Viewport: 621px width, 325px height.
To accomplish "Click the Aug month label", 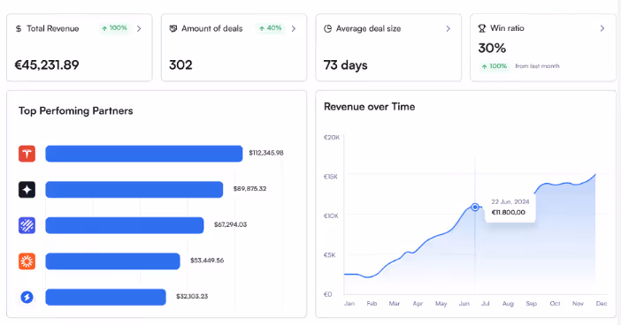I will tap(508, 304).
